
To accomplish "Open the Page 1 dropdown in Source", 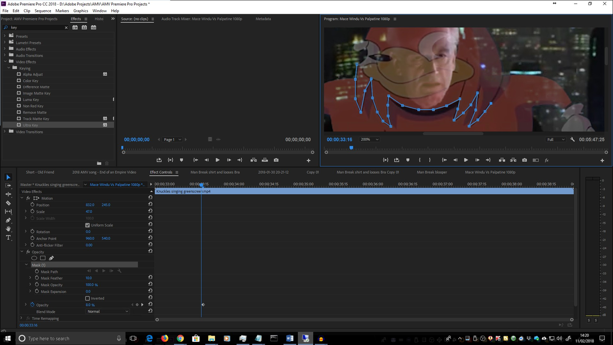I will [171, 139].
